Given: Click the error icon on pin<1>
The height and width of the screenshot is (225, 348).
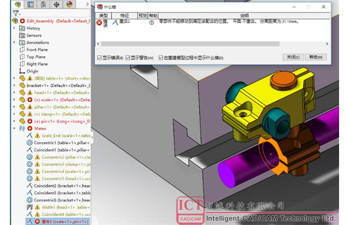Looking at the screenshot, I should coord(30,121).
